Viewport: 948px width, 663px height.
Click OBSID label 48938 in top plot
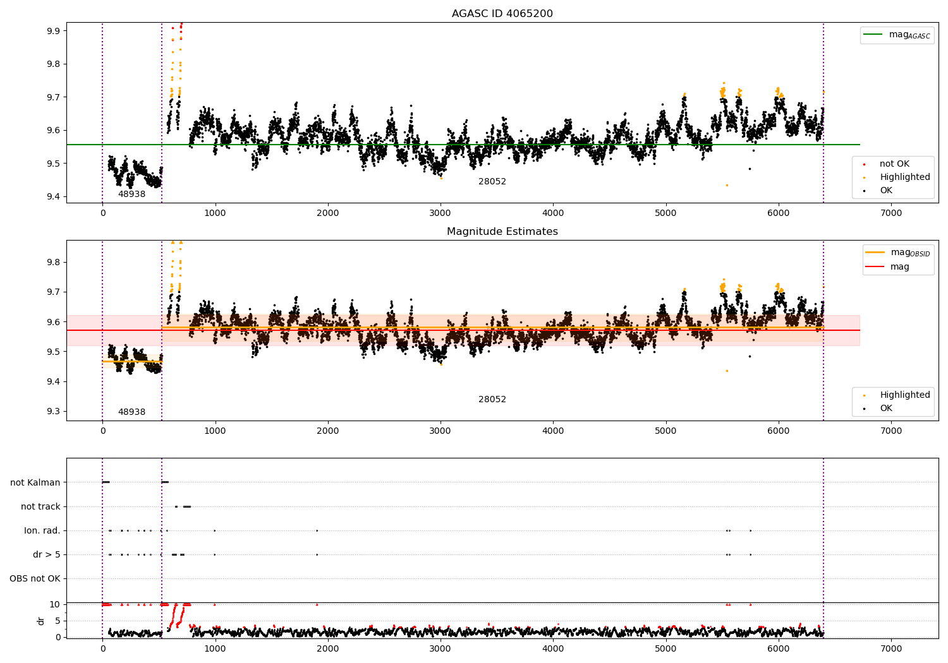coord(131,194)
